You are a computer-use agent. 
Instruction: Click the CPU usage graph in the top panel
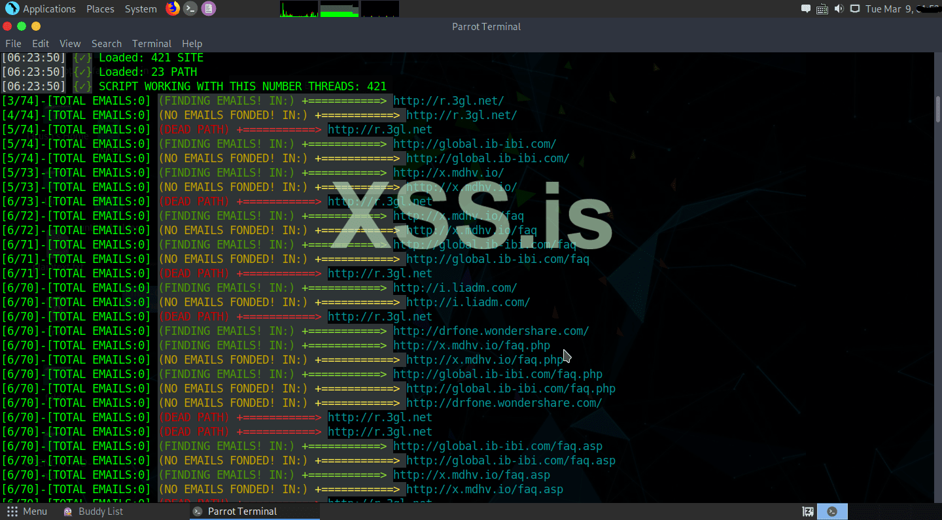pyautogui.click(x=298, y=9)
